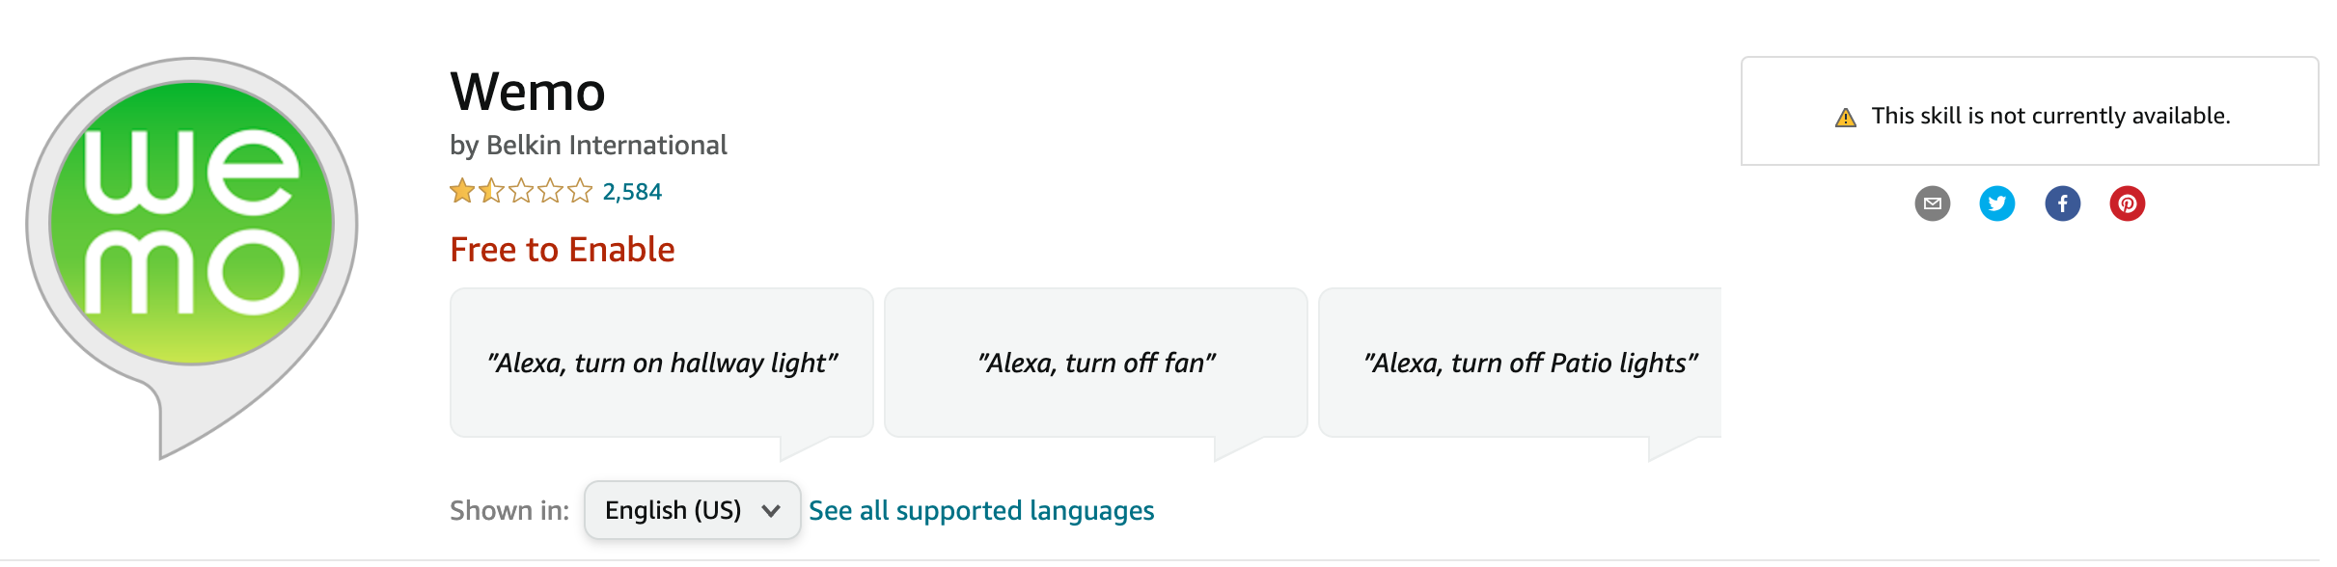
Task: Share Wemo skill on Facebook
Action: [x=2062, y=203]
